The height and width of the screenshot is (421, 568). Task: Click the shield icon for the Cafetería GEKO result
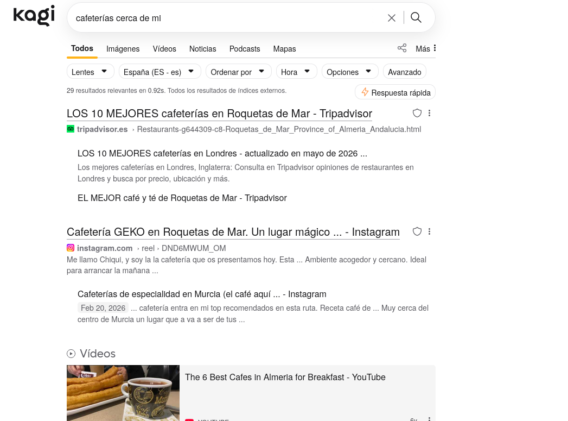point(417,231)
